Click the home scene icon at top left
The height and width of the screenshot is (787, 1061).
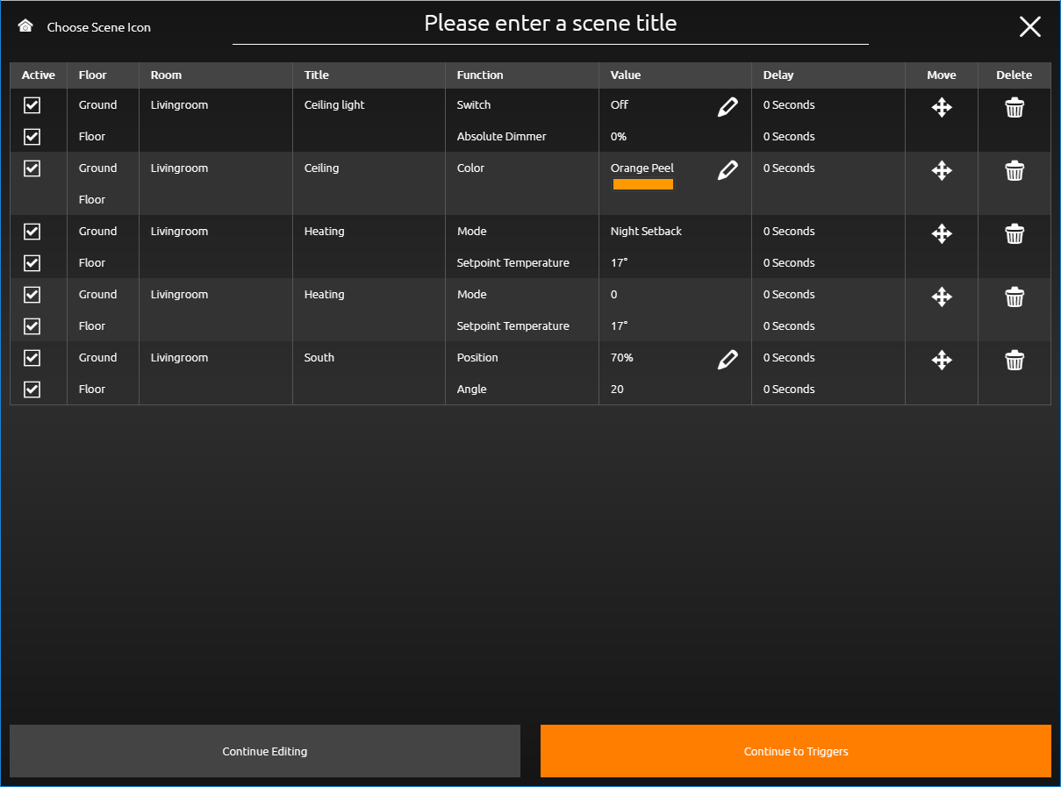click(25, 26)
